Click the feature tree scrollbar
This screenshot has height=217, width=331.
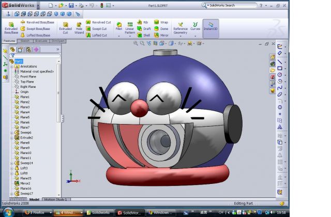pos(58,93)
